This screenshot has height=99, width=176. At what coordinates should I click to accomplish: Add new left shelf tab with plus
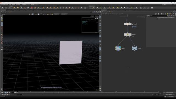coord(58,6)
